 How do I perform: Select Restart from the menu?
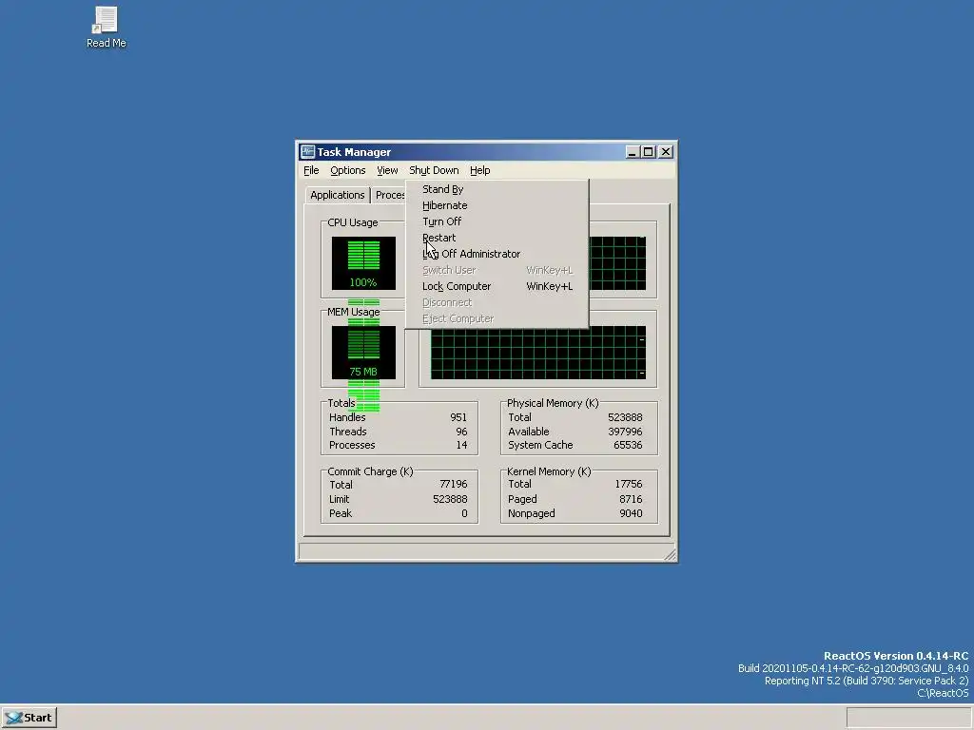(x=497, y=238)
